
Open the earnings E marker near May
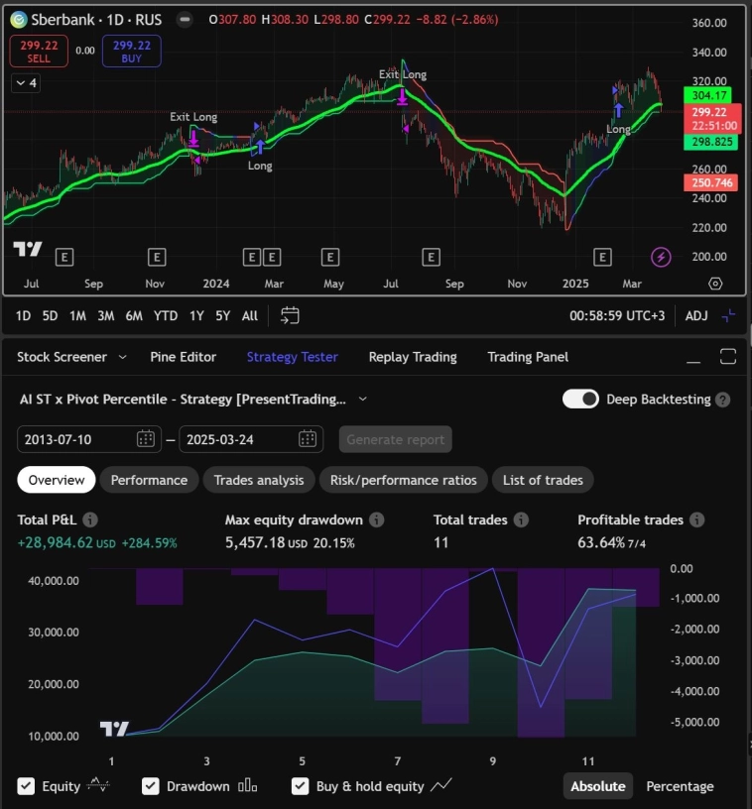(330, 257)
